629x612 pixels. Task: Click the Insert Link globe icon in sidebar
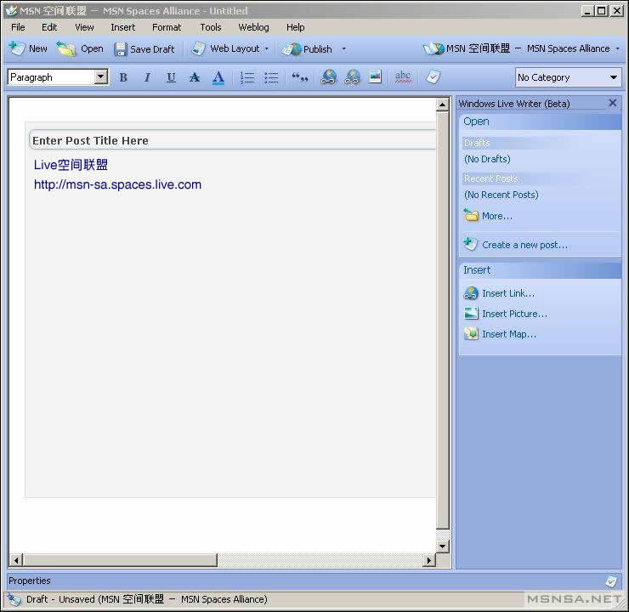pyautogui.click(x=471, y=293)
